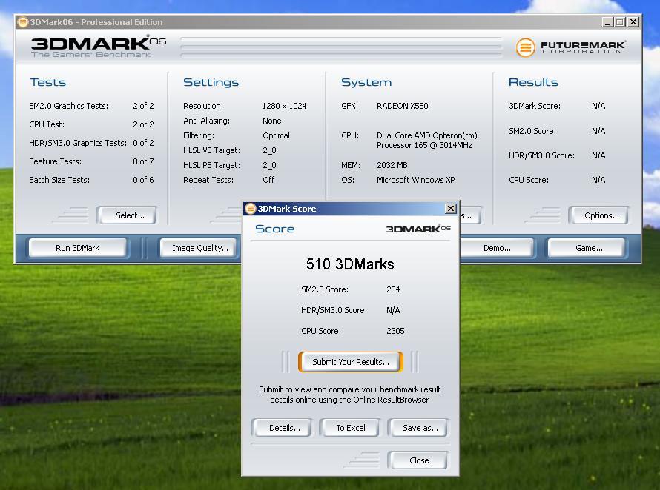Minimize the 3DMark06 main window
Viewport: 660px width, 490px height.
pos(607,22)
